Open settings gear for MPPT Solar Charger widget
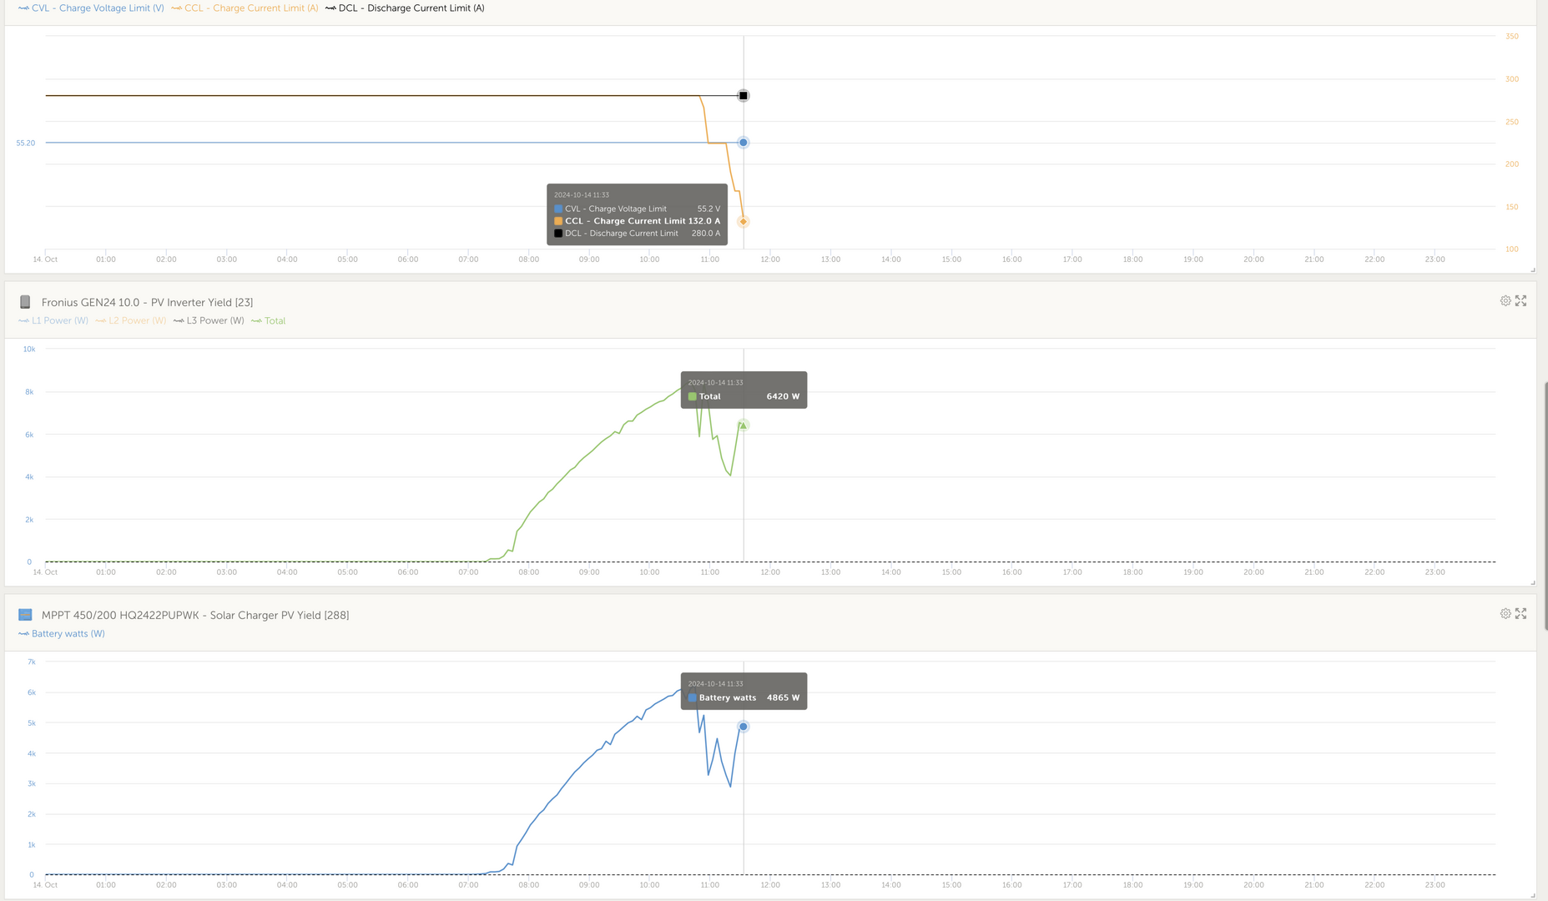 point(1505,613)
